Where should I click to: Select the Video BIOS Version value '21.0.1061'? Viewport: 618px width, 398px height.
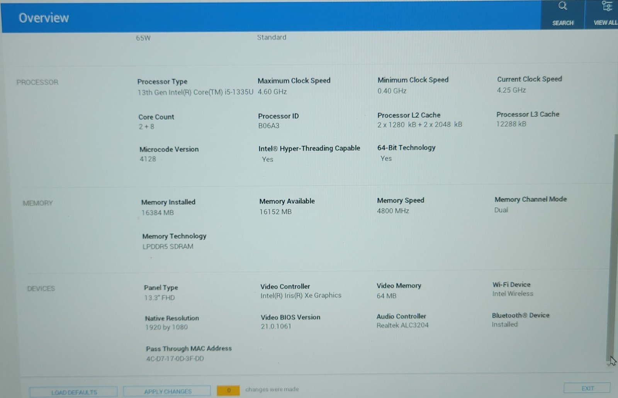[x=276, y=326]
